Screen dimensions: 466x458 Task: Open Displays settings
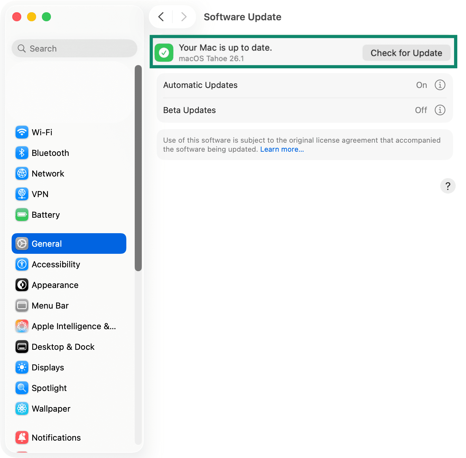48,367
